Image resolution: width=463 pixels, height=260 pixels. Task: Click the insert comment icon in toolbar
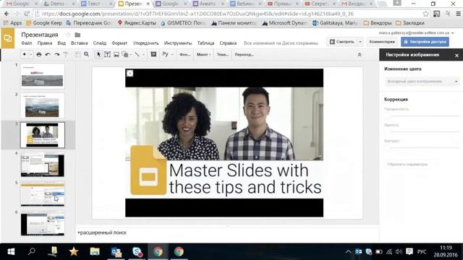pyautogui.click(x=153, y=55)
